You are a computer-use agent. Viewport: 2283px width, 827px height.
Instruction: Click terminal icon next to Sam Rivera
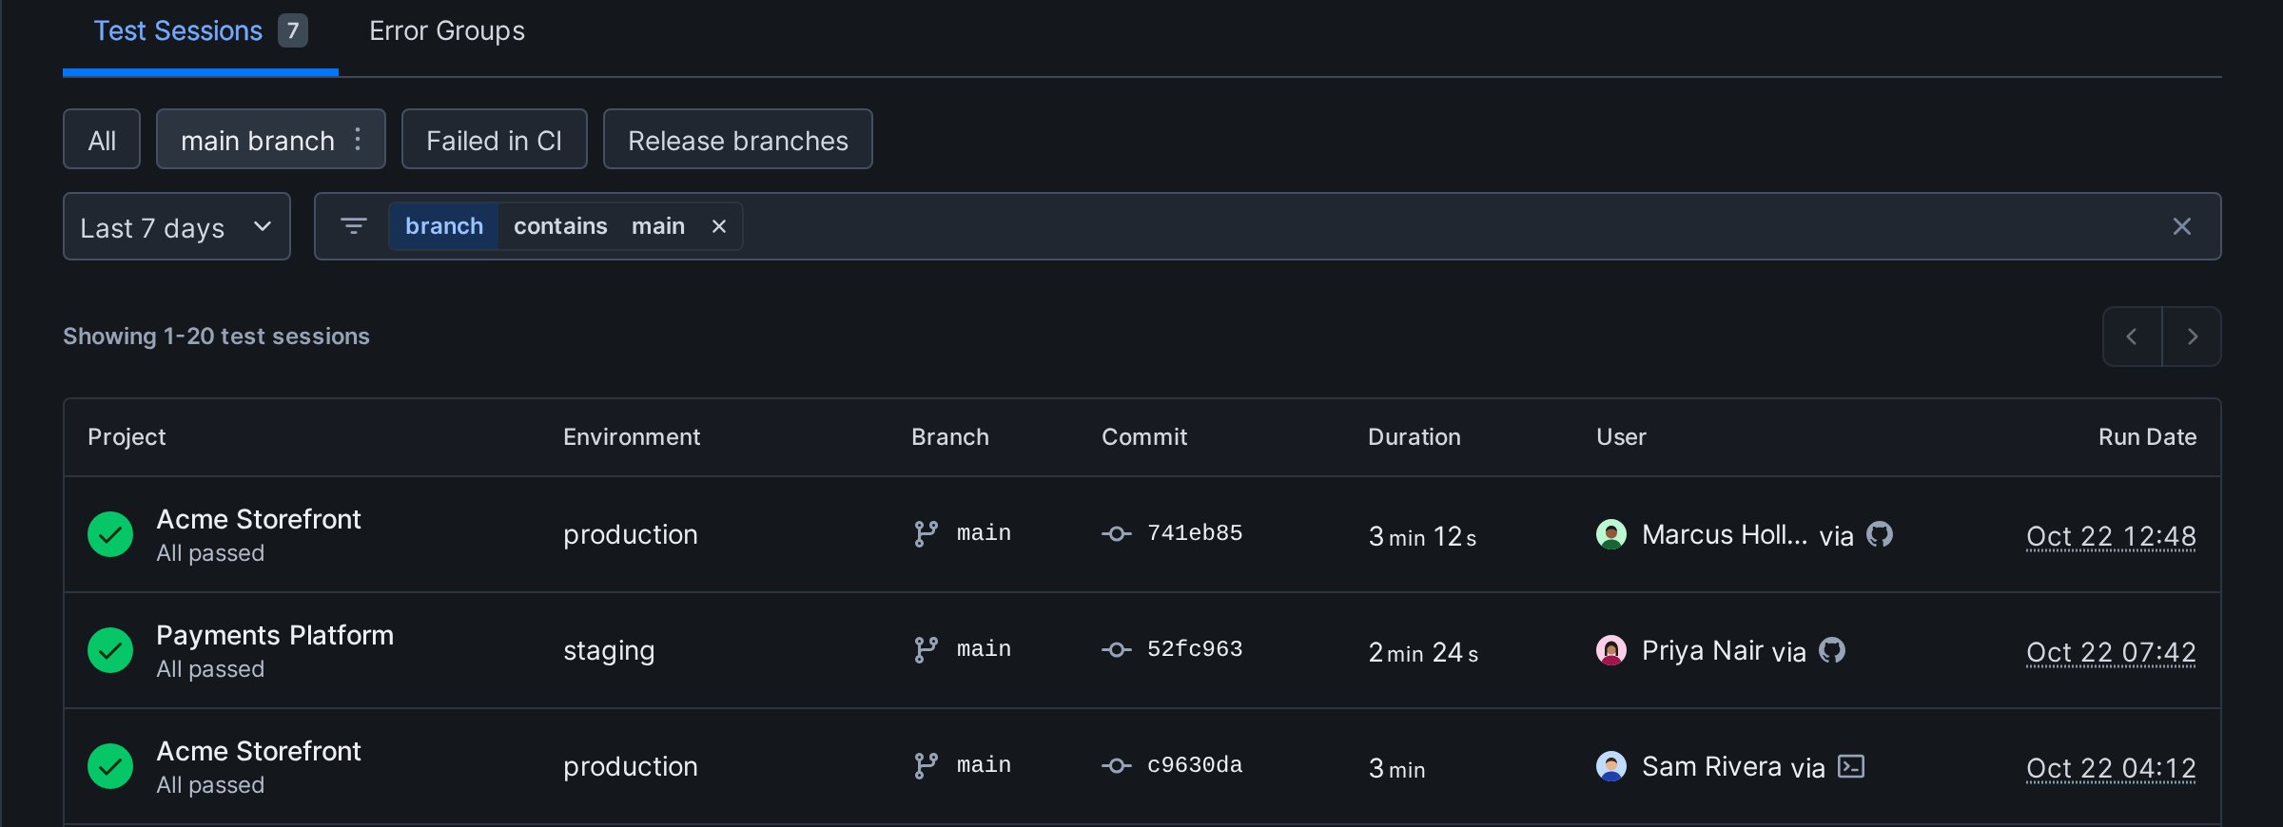coord(1851,766)
